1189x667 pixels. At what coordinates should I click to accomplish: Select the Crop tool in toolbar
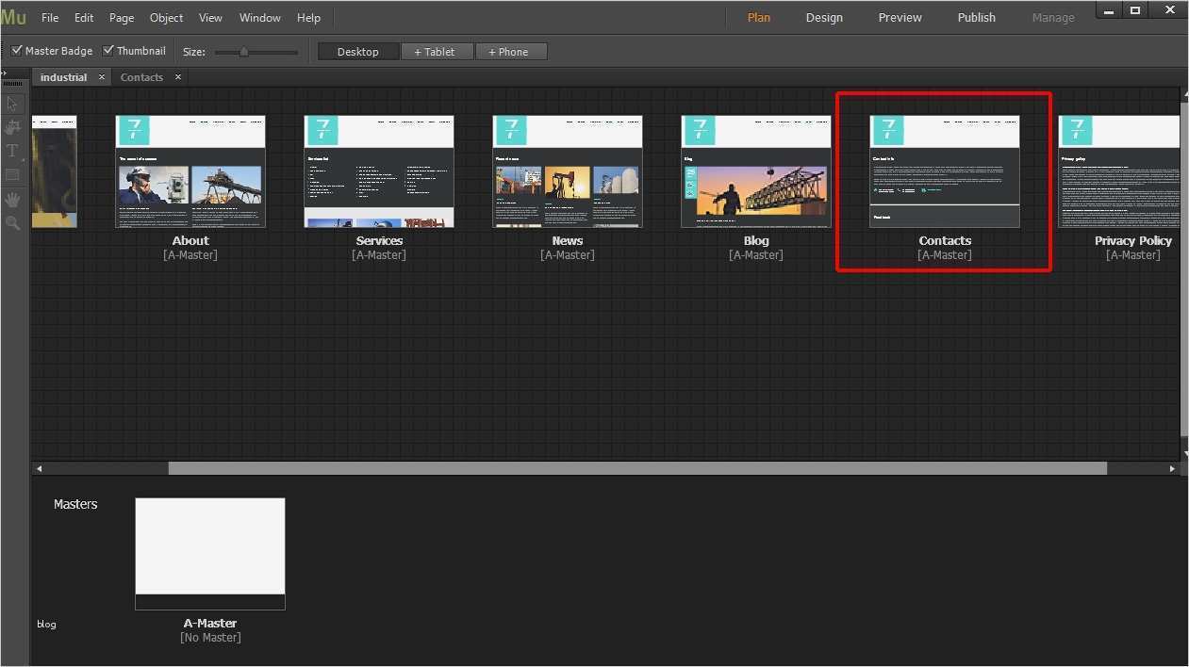pyautogui.click(x=12, y=126)
